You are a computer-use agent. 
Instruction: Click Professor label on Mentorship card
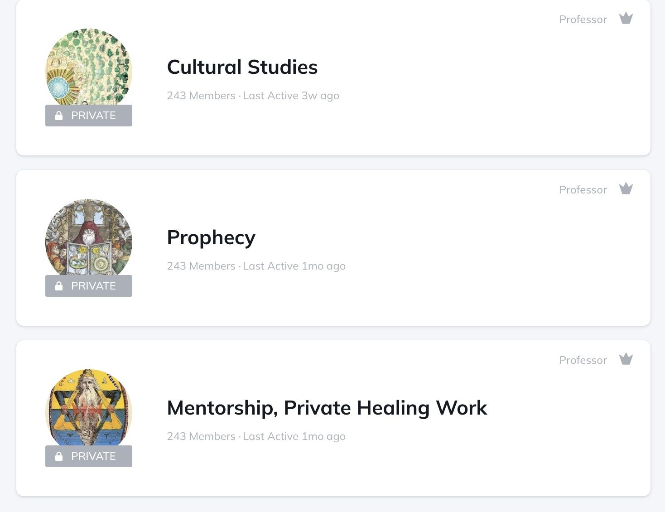pyautogui.click(x=583, y=360)
